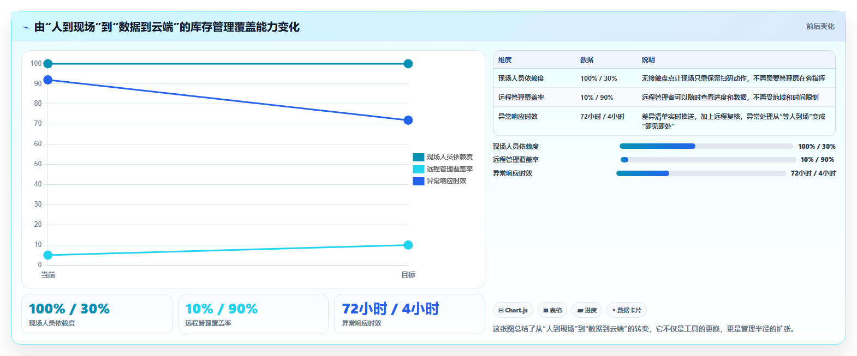Click the 远程管理覆盖率 progress bar
Screen dimensions: 857x356
tap(709, 160)
